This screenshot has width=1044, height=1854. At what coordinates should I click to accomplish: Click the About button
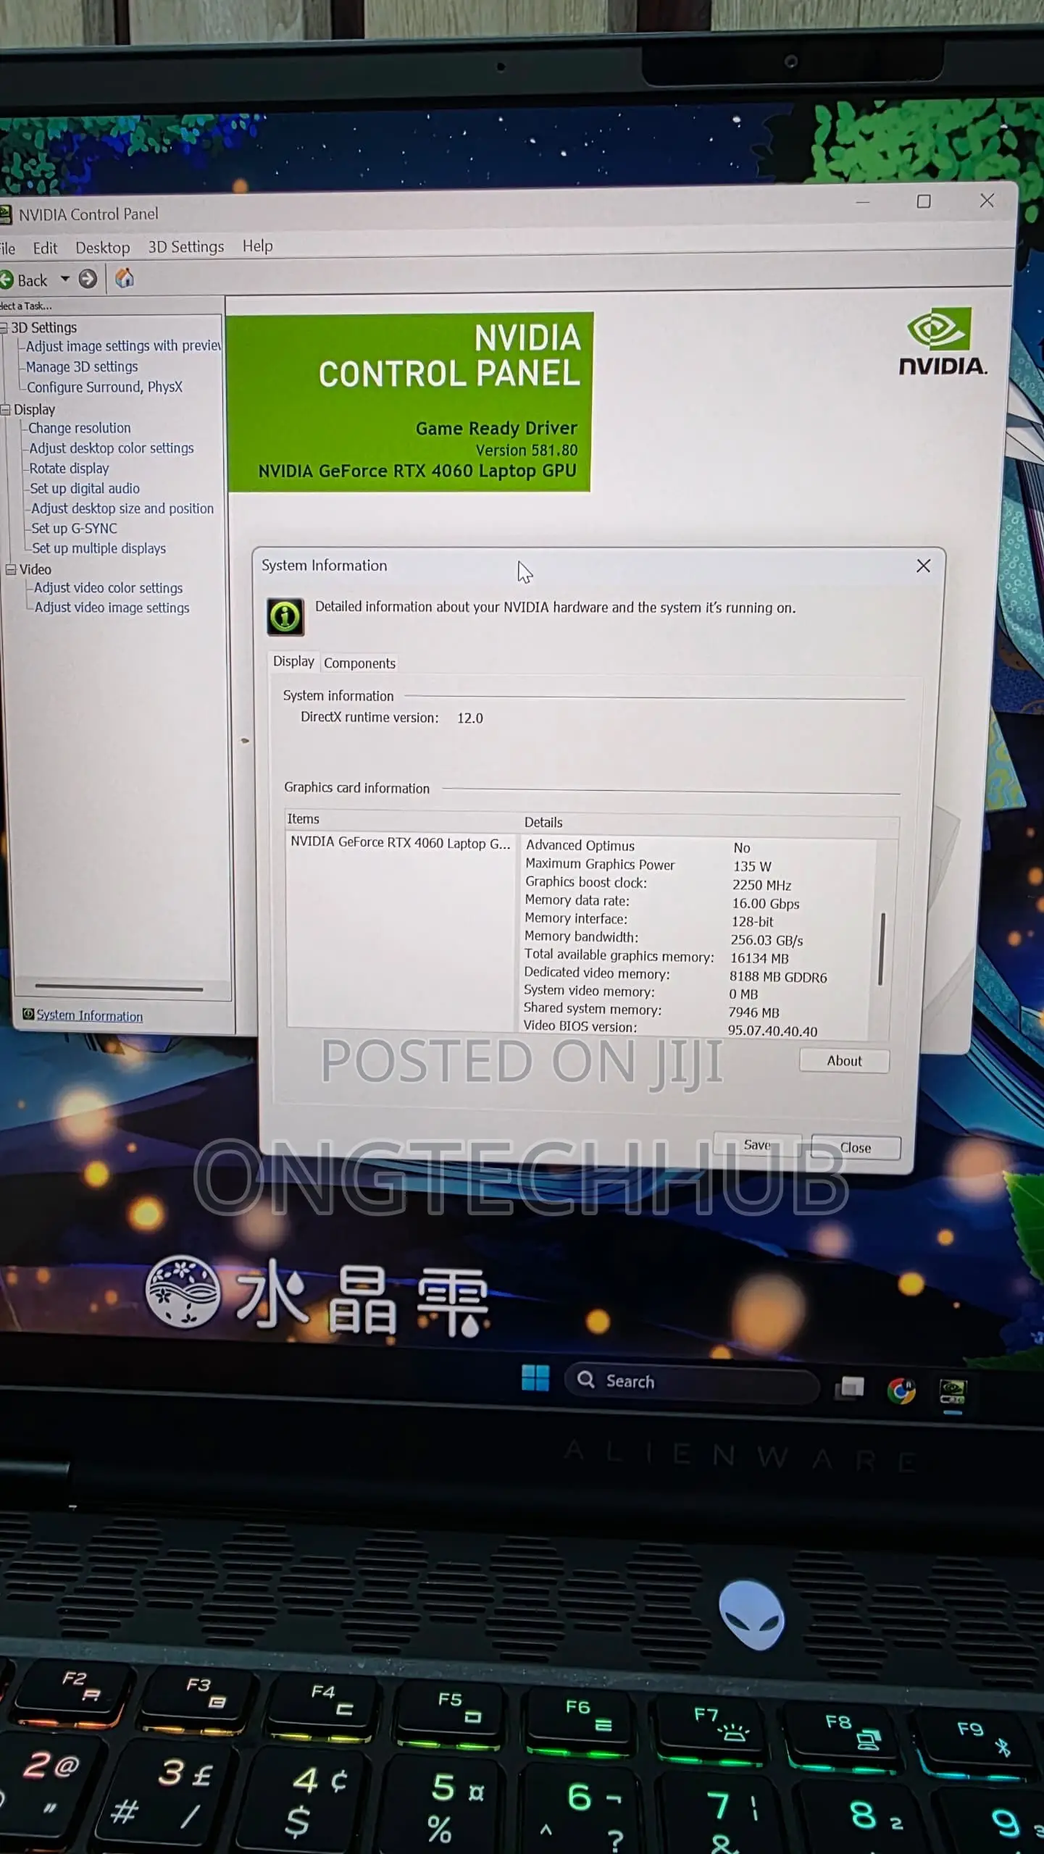pos(844,1061)
